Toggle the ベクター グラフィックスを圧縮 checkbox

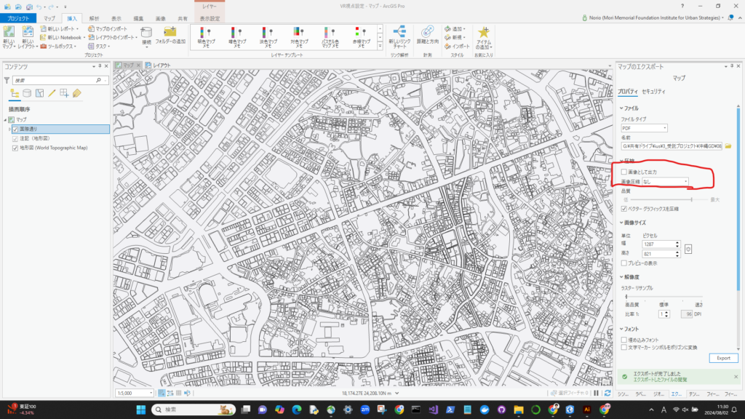(x=624, y=209)
